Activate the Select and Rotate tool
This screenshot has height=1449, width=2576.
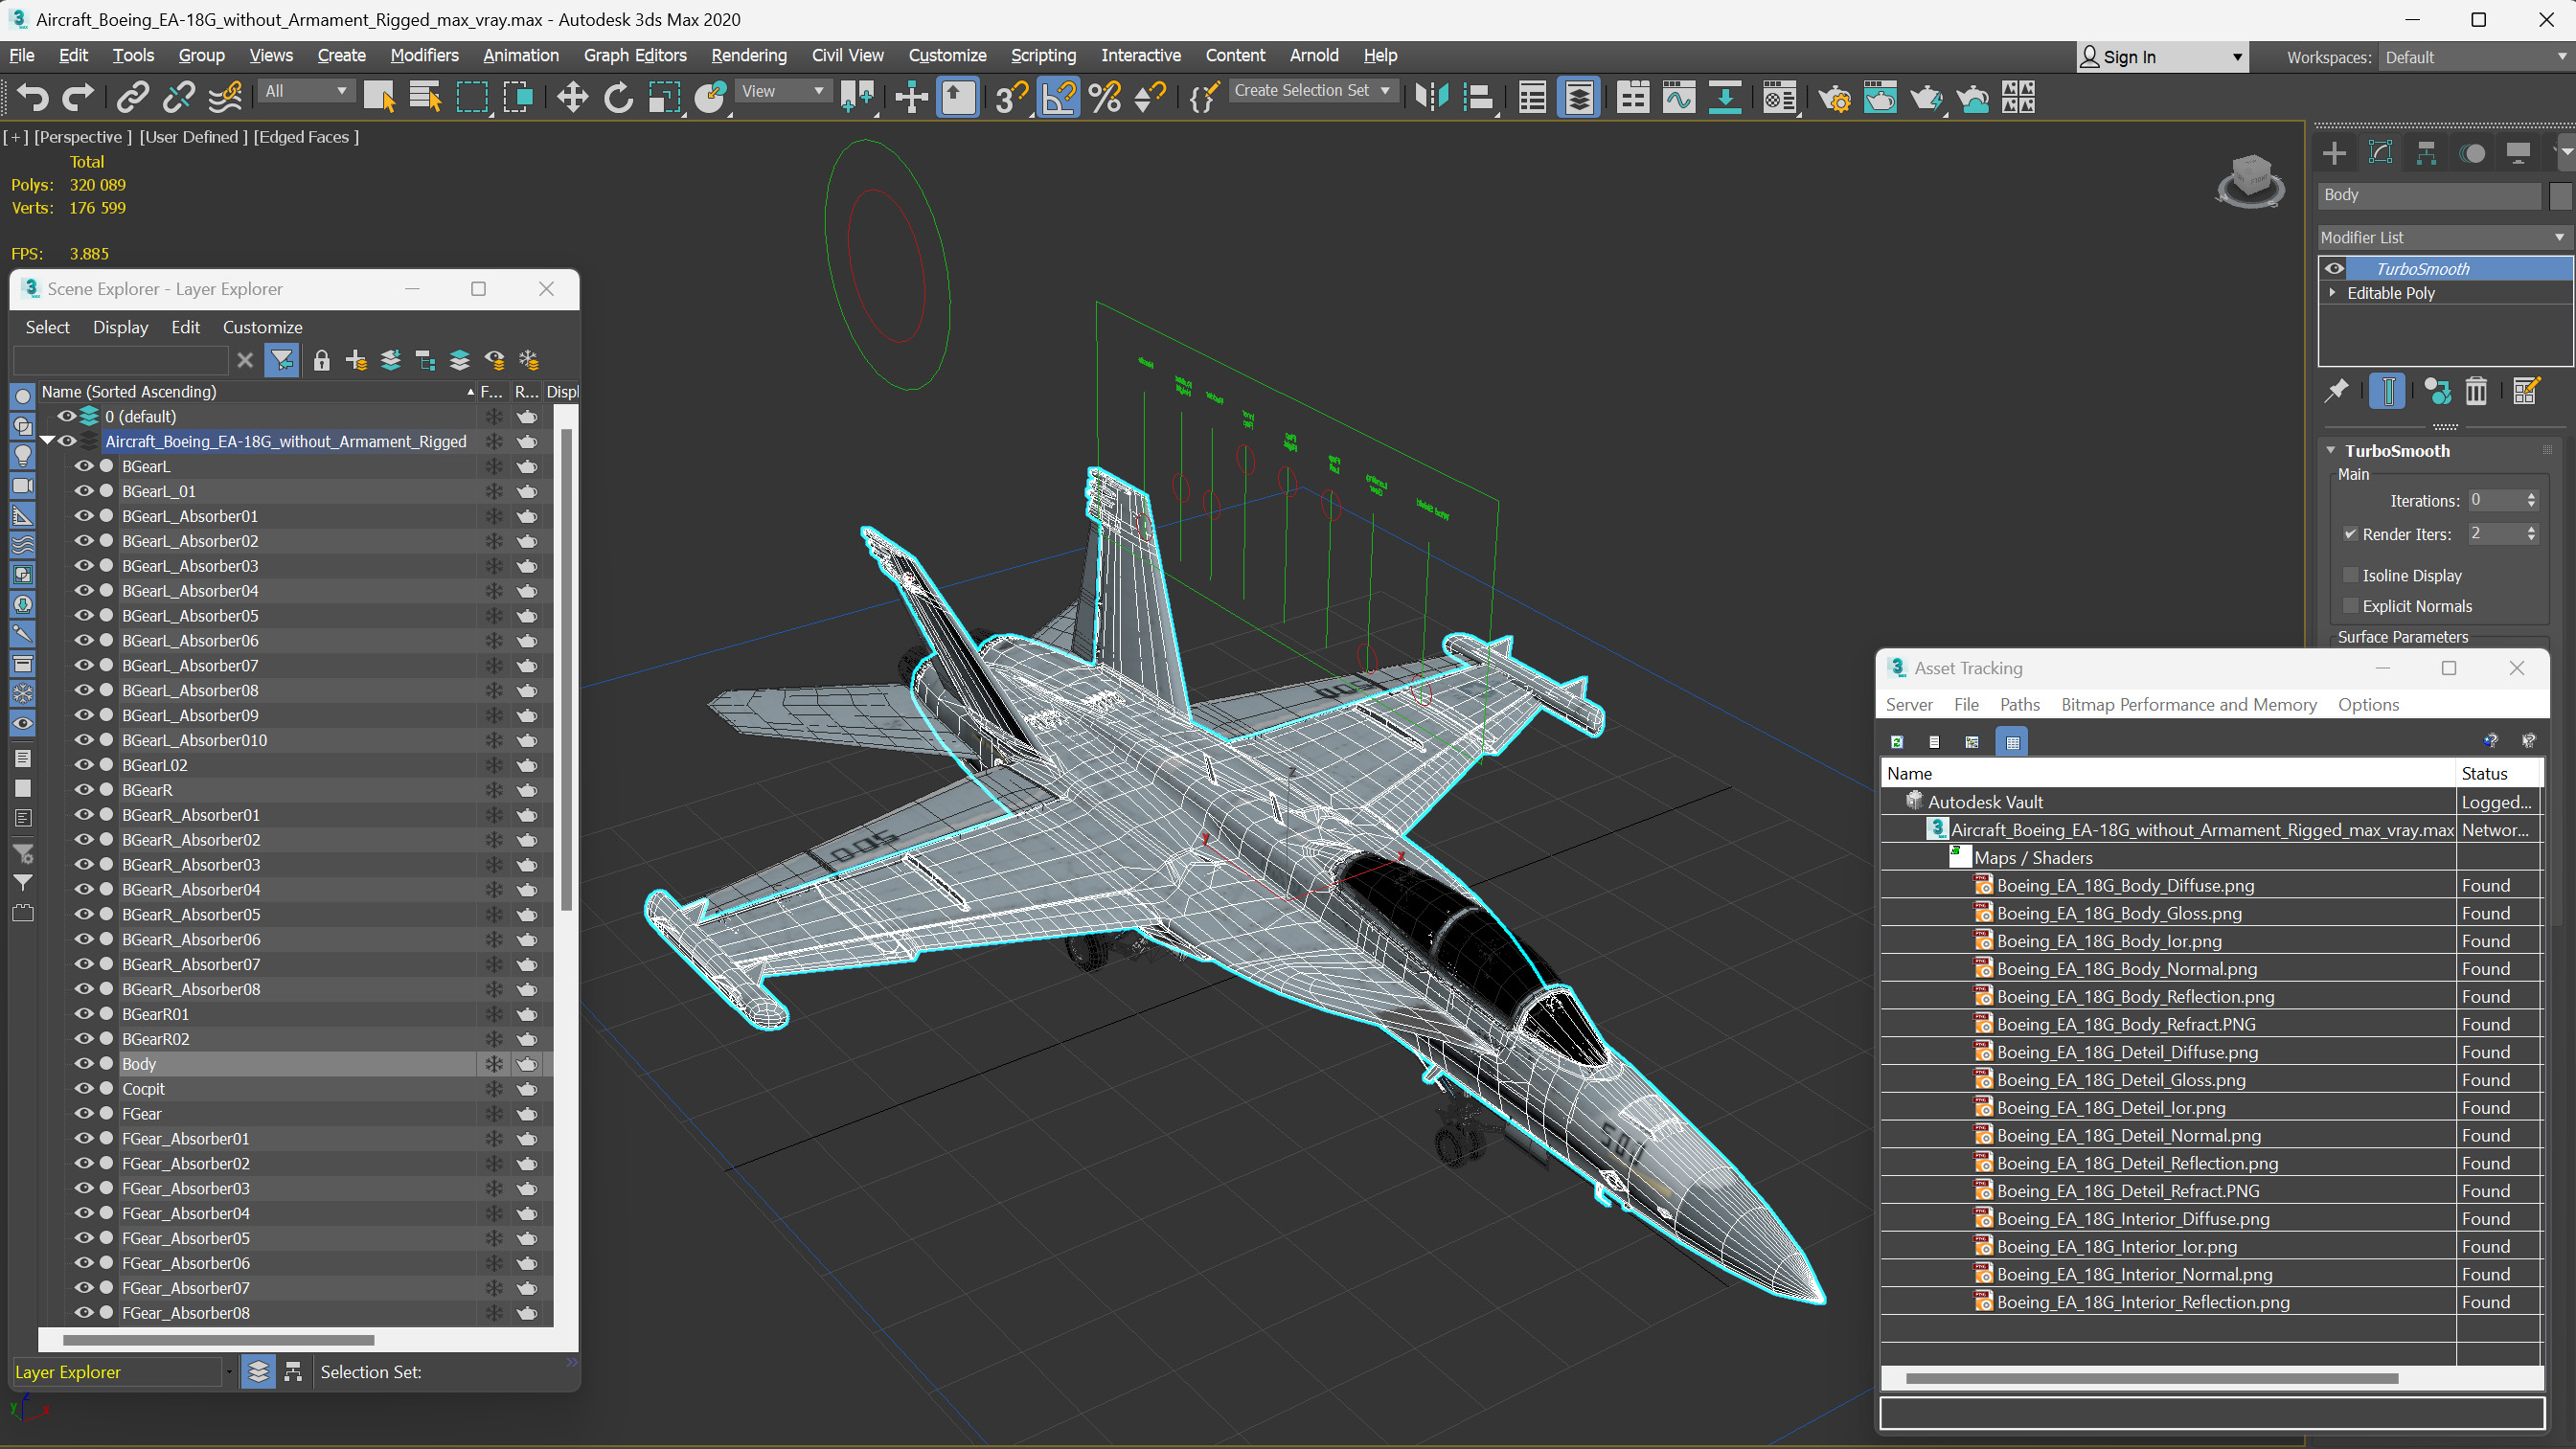click(618, 97)
